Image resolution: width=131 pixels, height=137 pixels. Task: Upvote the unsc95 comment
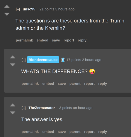click(7, 6)
